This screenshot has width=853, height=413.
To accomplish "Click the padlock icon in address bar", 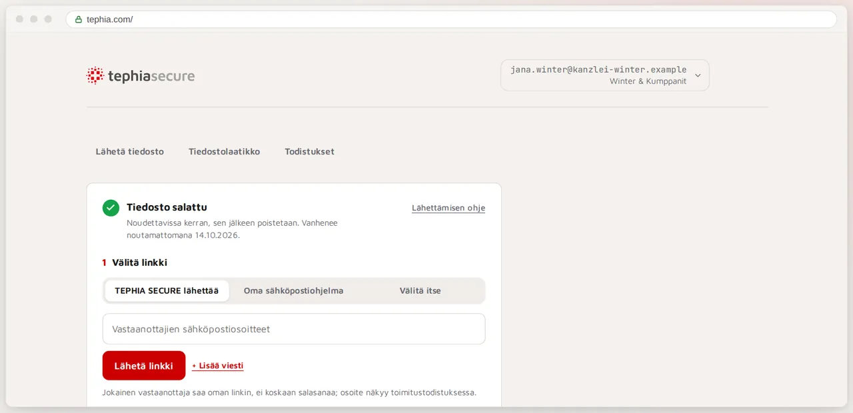I will pyautogui.click(x=79, y=19).
